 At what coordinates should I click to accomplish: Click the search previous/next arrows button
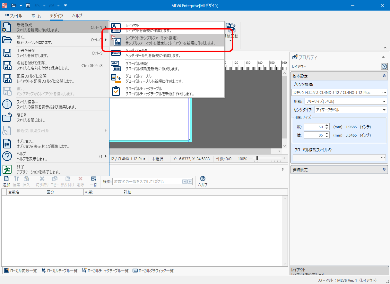coord(187,182)
